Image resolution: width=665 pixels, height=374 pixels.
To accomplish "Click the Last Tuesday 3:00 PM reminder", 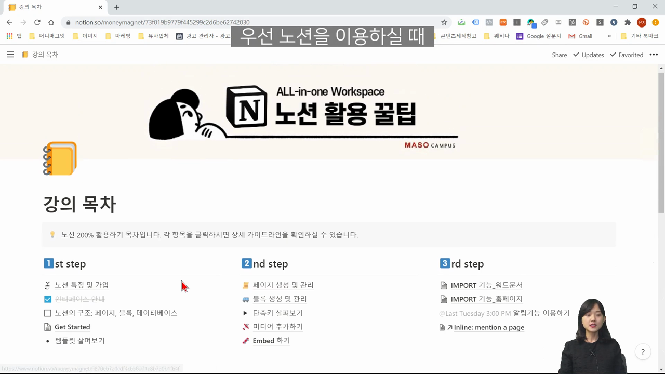I will (x=475, y=313).
